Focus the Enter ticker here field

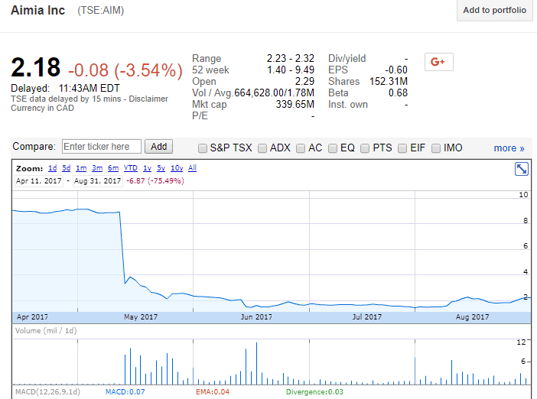[x=102, y=147]
